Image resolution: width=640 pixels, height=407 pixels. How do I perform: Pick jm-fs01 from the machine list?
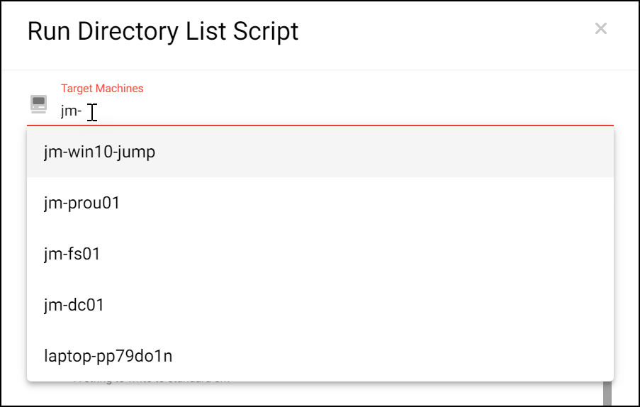[x=320, y=254]
